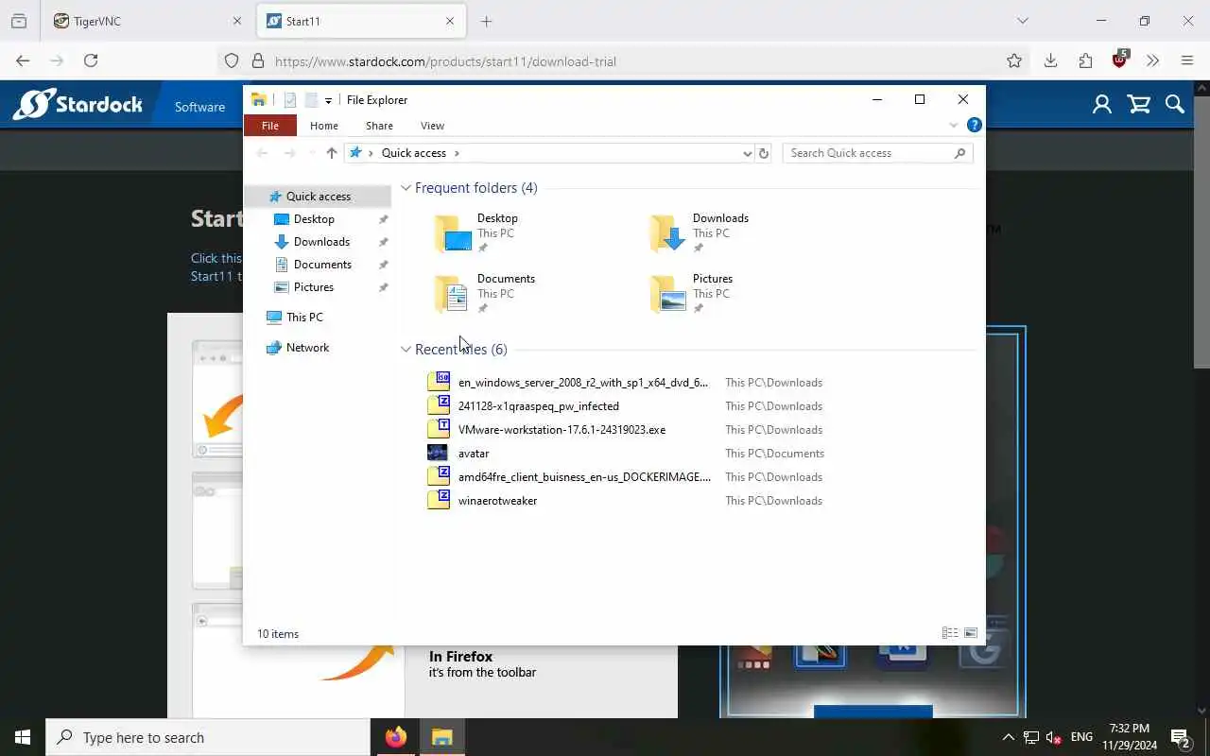1210x756 pixels.
Task: Expand the ribbon with the chevron arrow
Action: [x=953, y=126]
